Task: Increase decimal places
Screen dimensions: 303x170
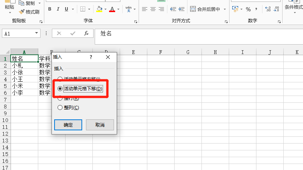Action: (268, 9)
